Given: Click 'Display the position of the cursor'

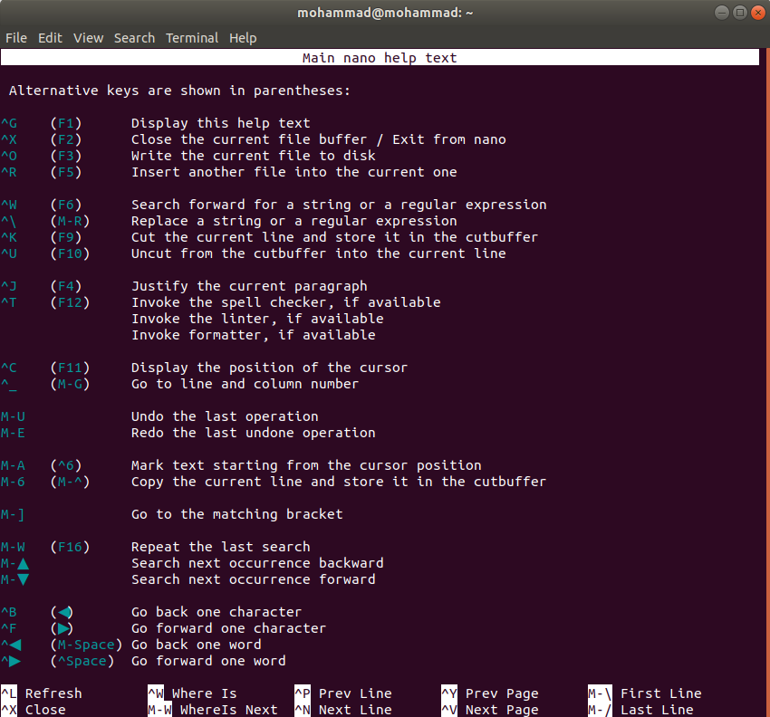Looking at the screenshot, I should (270, 368).
